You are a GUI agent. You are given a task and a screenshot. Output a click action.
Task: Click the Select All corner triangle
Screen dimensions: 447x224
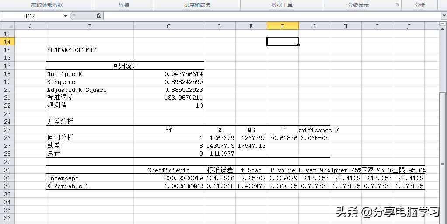[7, 26]
